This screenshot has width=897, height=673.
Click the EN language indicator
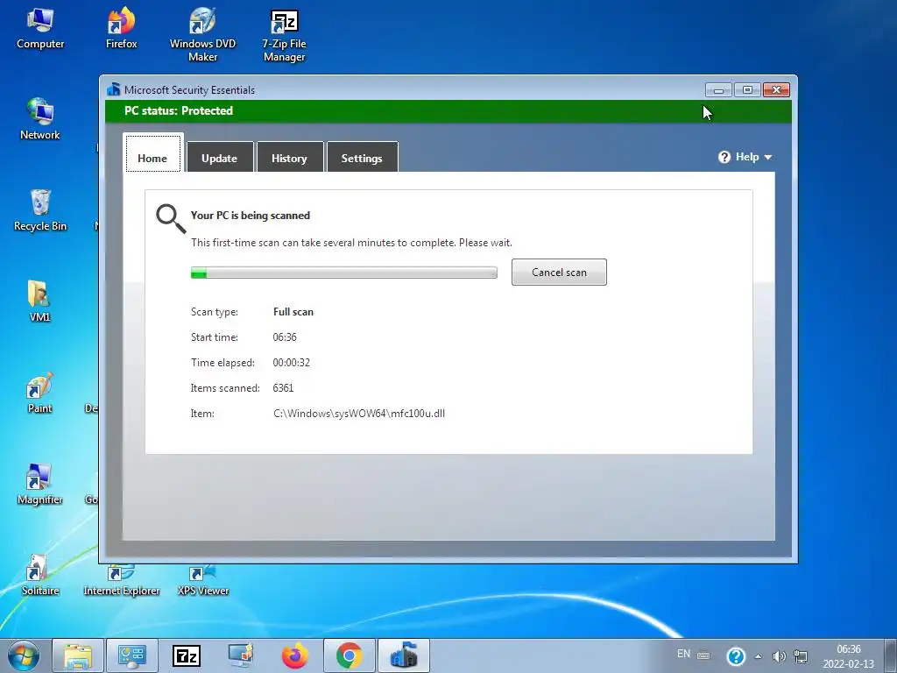coord(683,654)
